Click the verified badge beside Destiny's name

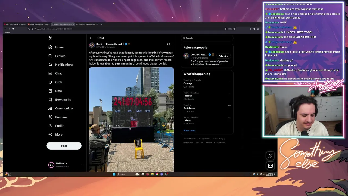click(126, 44)
